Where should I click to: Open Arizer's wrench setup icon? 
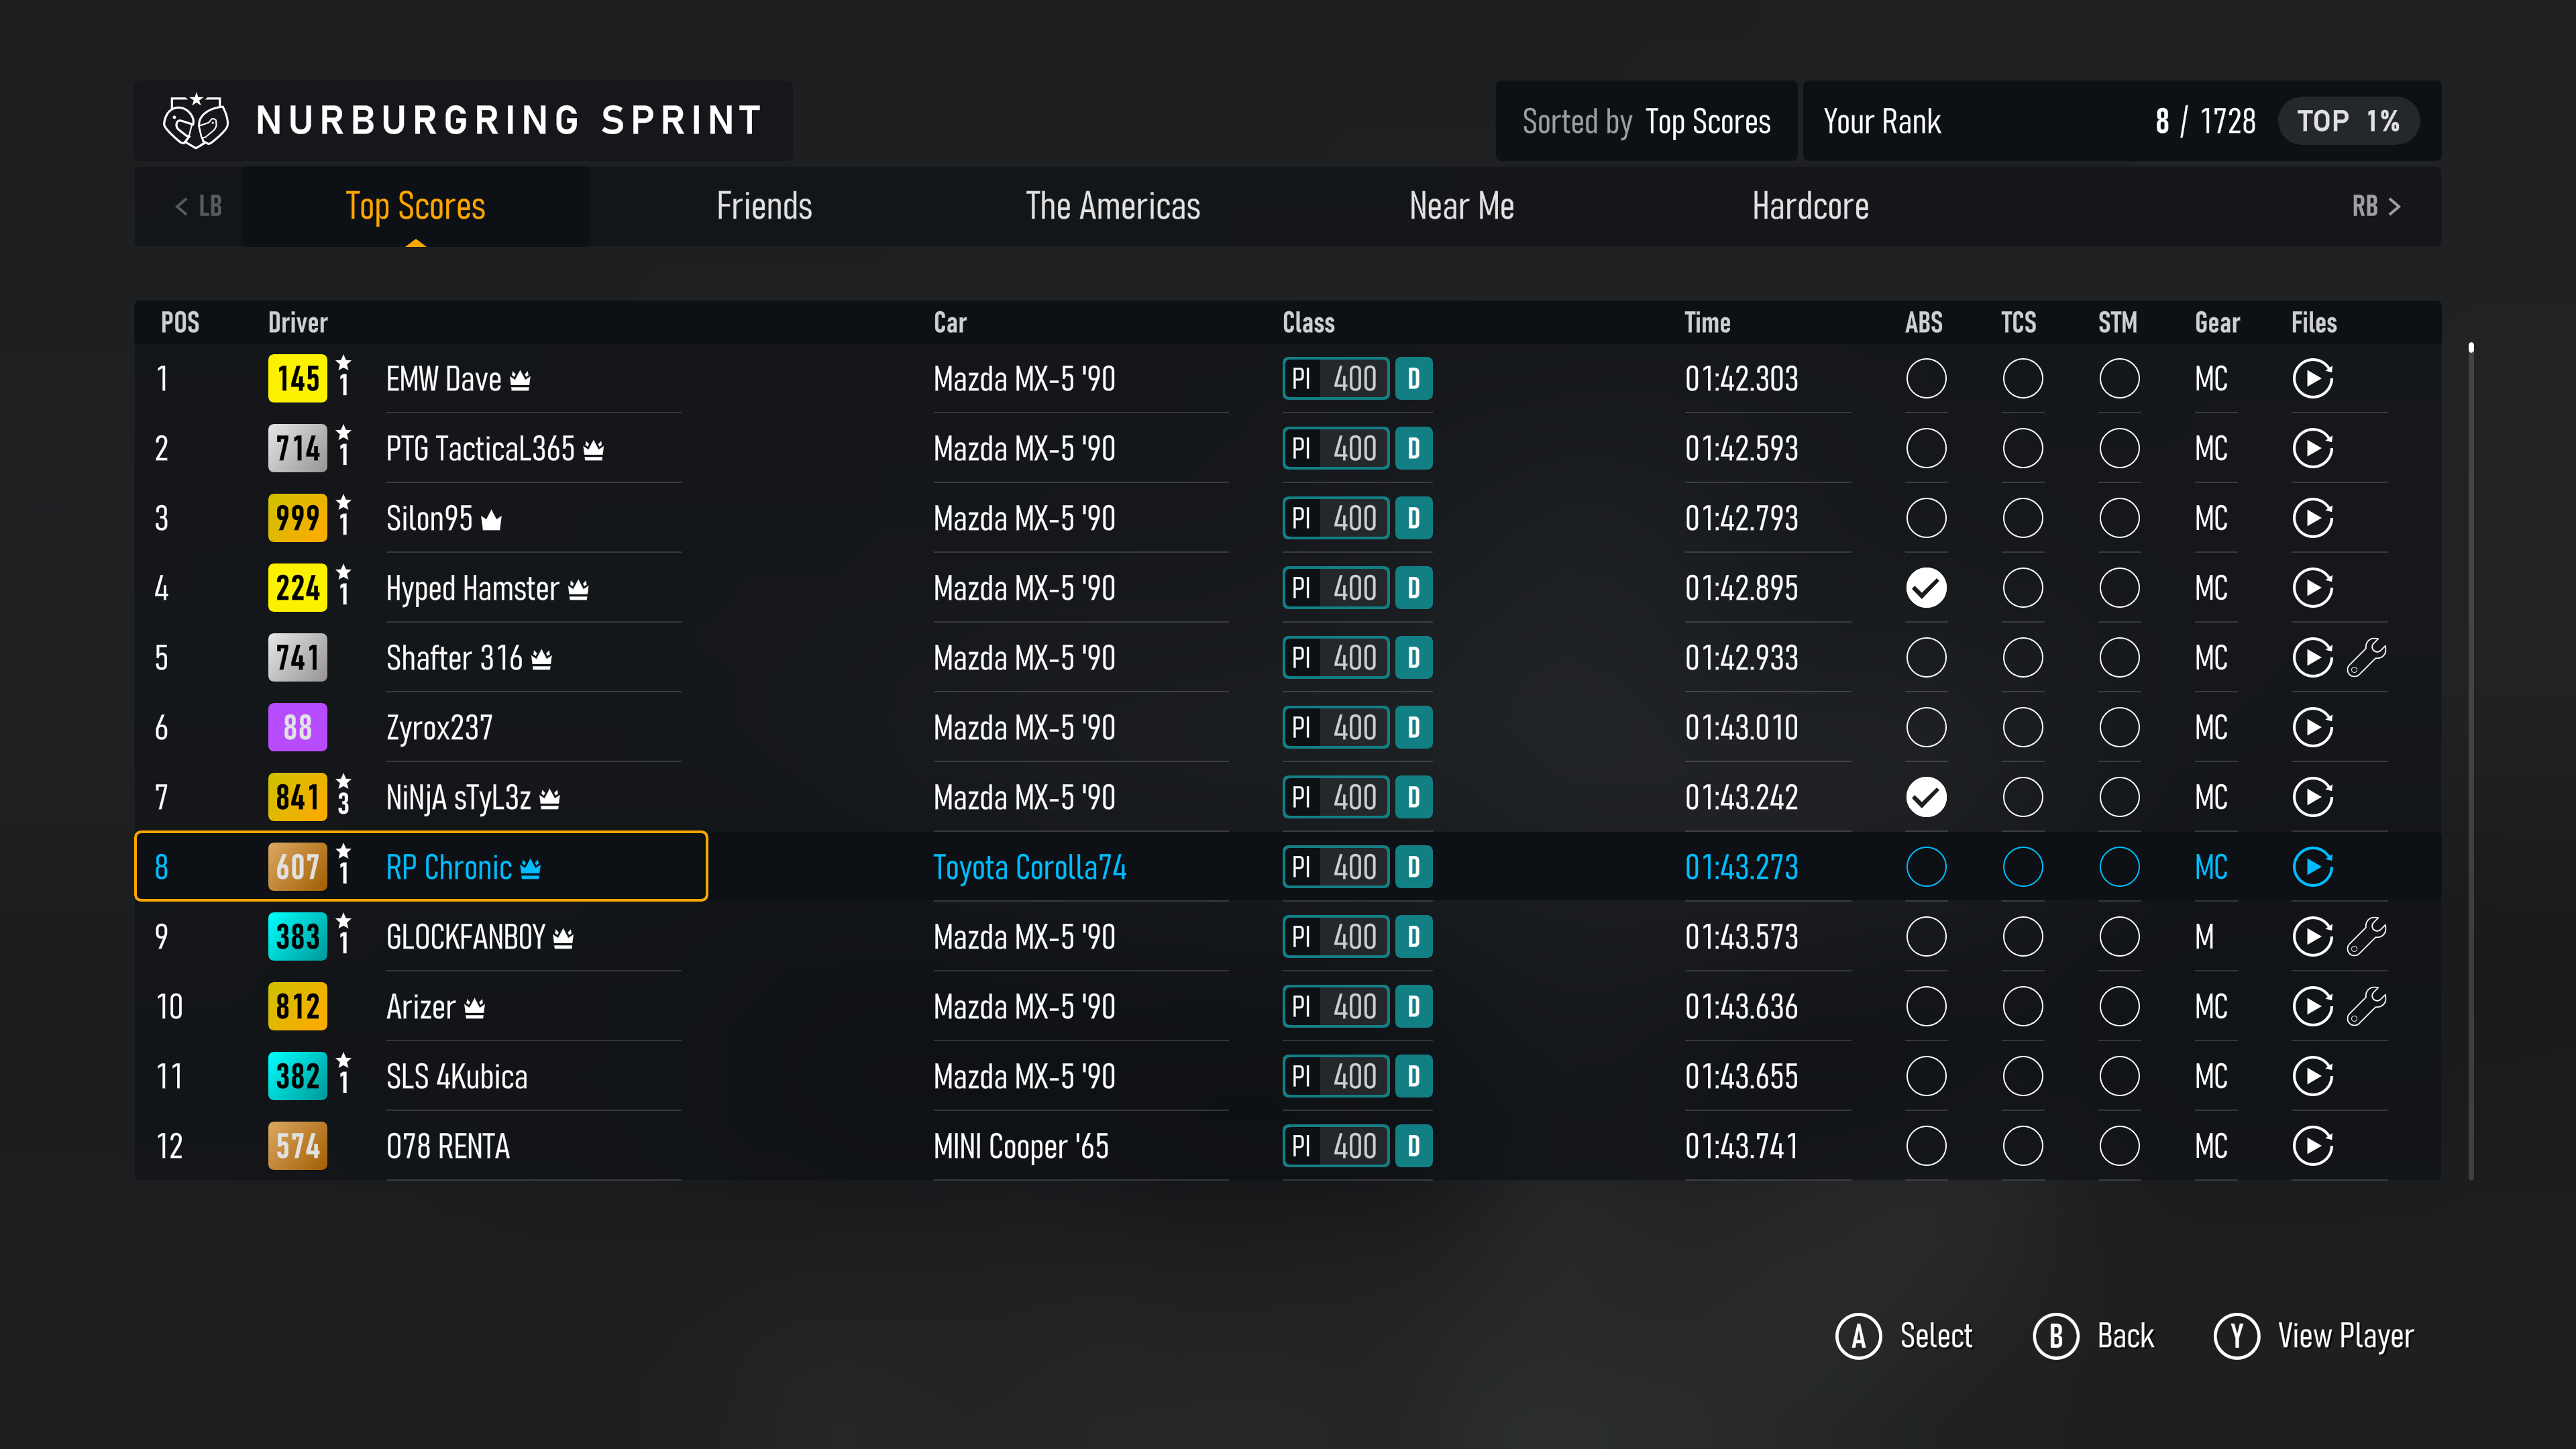tap(2368, 1006)
